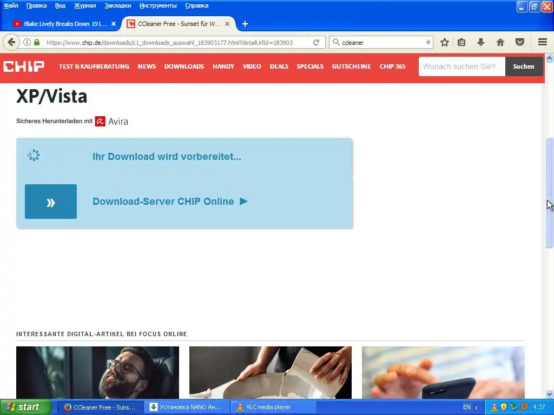Image resolution: width=554 pixels, height=415 pixels.
Task: Open the Deals nav link
Action: (x=279, y=66)
